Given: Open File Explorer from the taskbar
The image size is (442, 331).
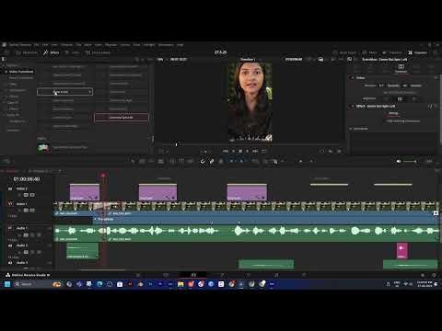Looking at the screenshot, I should [180, 284].
